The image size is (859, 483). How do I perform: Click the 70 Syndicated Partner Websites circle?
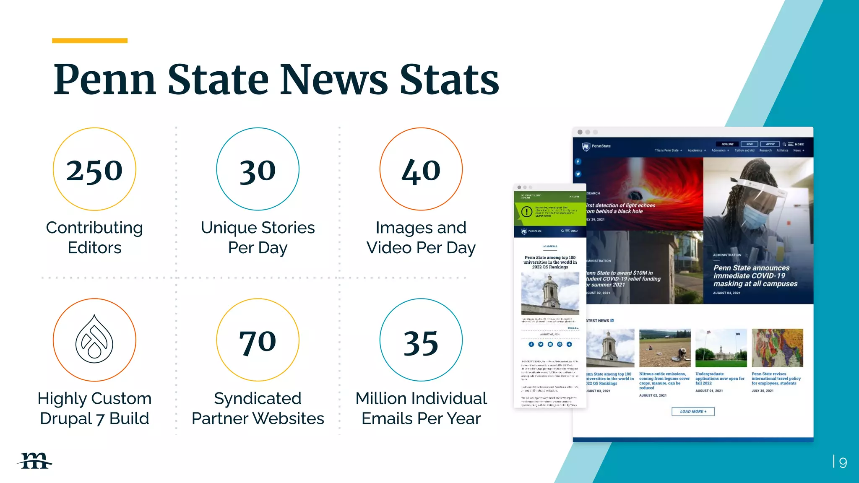tap(258, 340)
